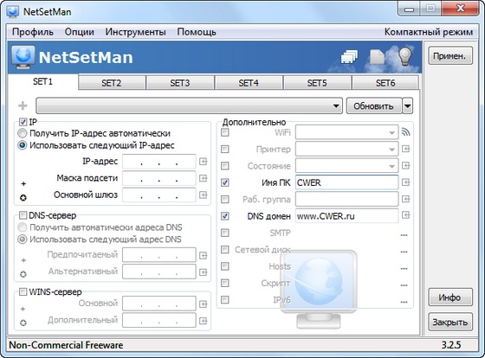Image resolution: width=485 pixels, height=358 pixels.
Task: Toggle the WINS-сервер checkbox
Action: pos(23,291)
